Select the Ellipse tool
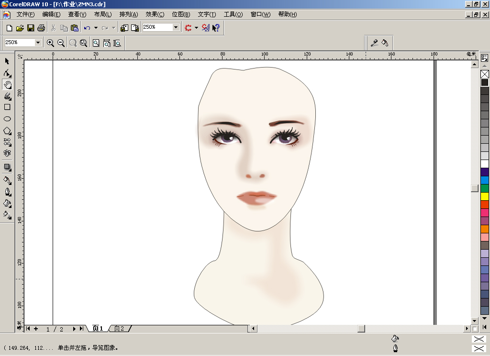The height and width of the screenshot is (356, 490). [x=7, y=119]
